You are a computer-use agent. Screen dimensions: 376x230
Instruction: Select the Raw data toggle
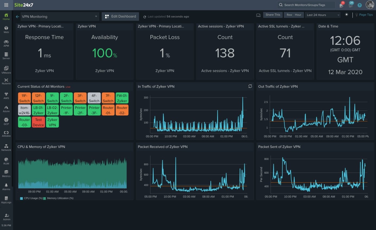tap(290, 15)
